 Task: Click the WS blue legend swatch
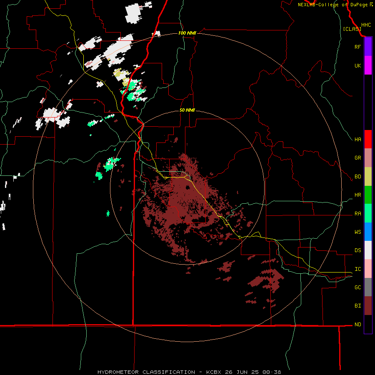[x=368, y=232]
